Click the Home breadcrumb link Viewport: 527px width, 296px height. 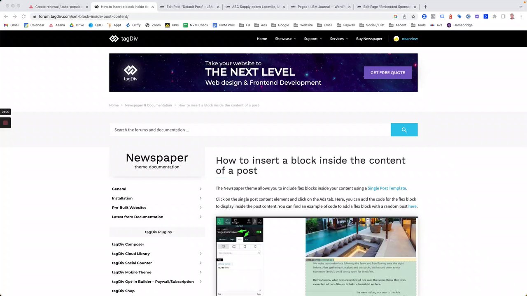point(114,105)
